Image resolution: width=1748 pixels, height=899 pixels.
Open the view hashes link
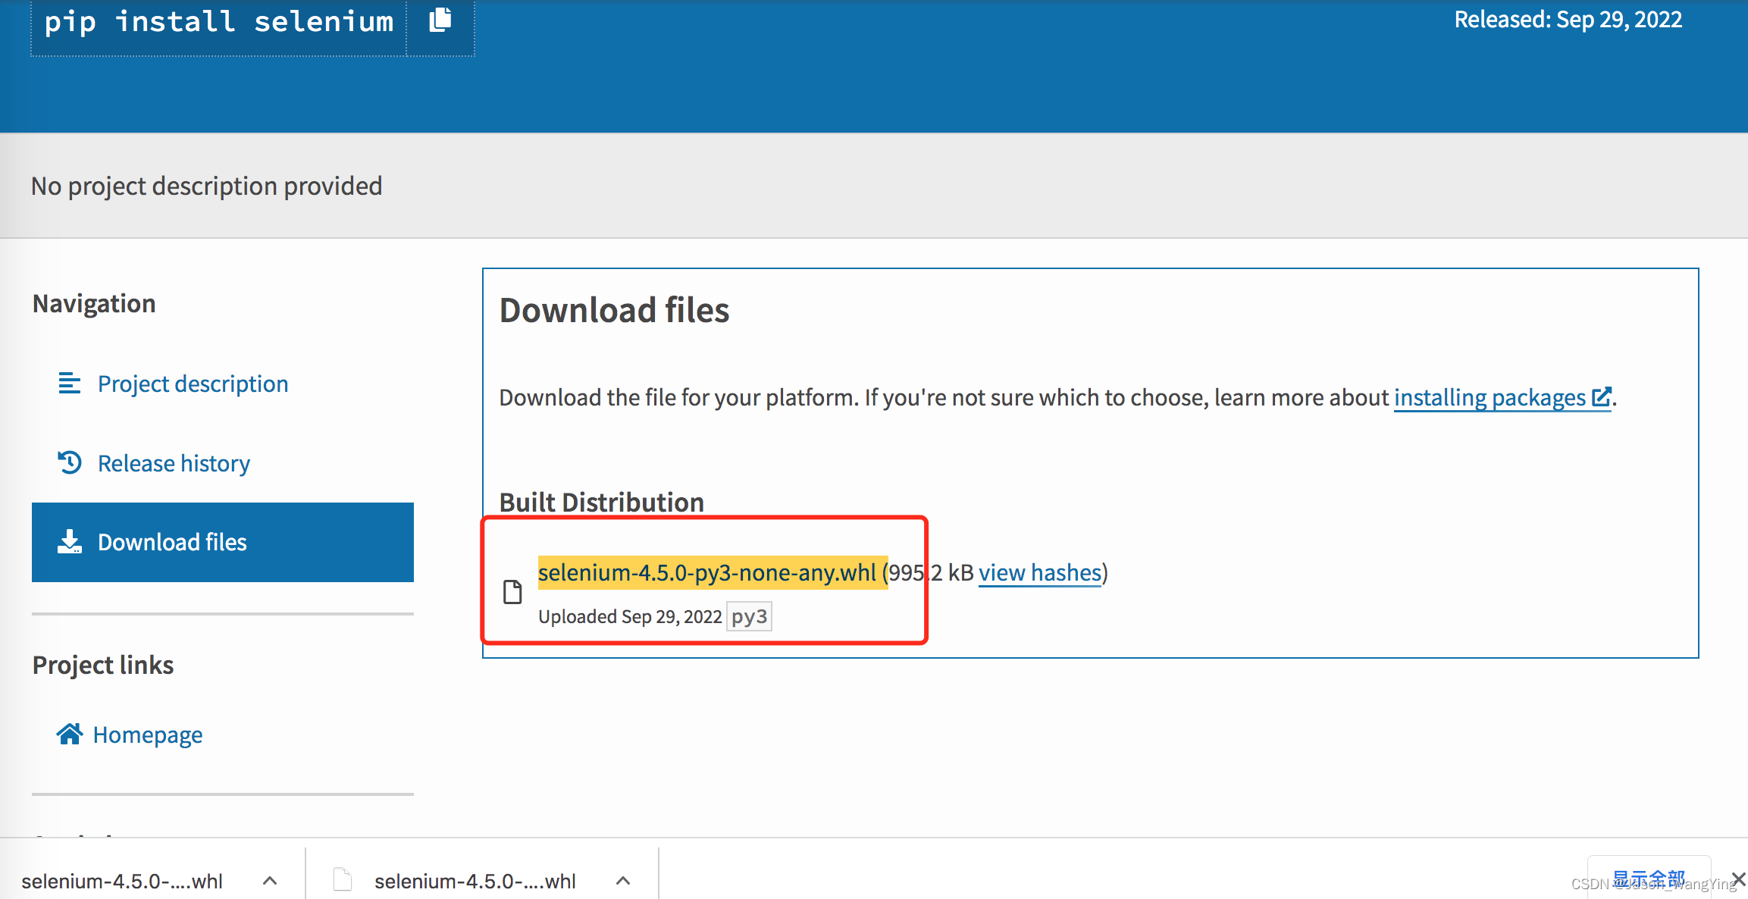point(1039,572)
